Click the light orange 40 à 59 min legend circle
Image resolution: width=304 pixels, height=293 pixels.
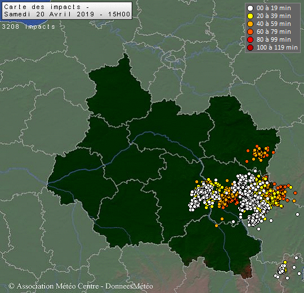251,24
